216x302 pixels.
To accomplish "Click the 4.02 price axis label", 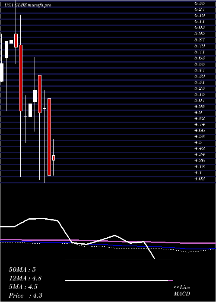I will coord(200,179).
